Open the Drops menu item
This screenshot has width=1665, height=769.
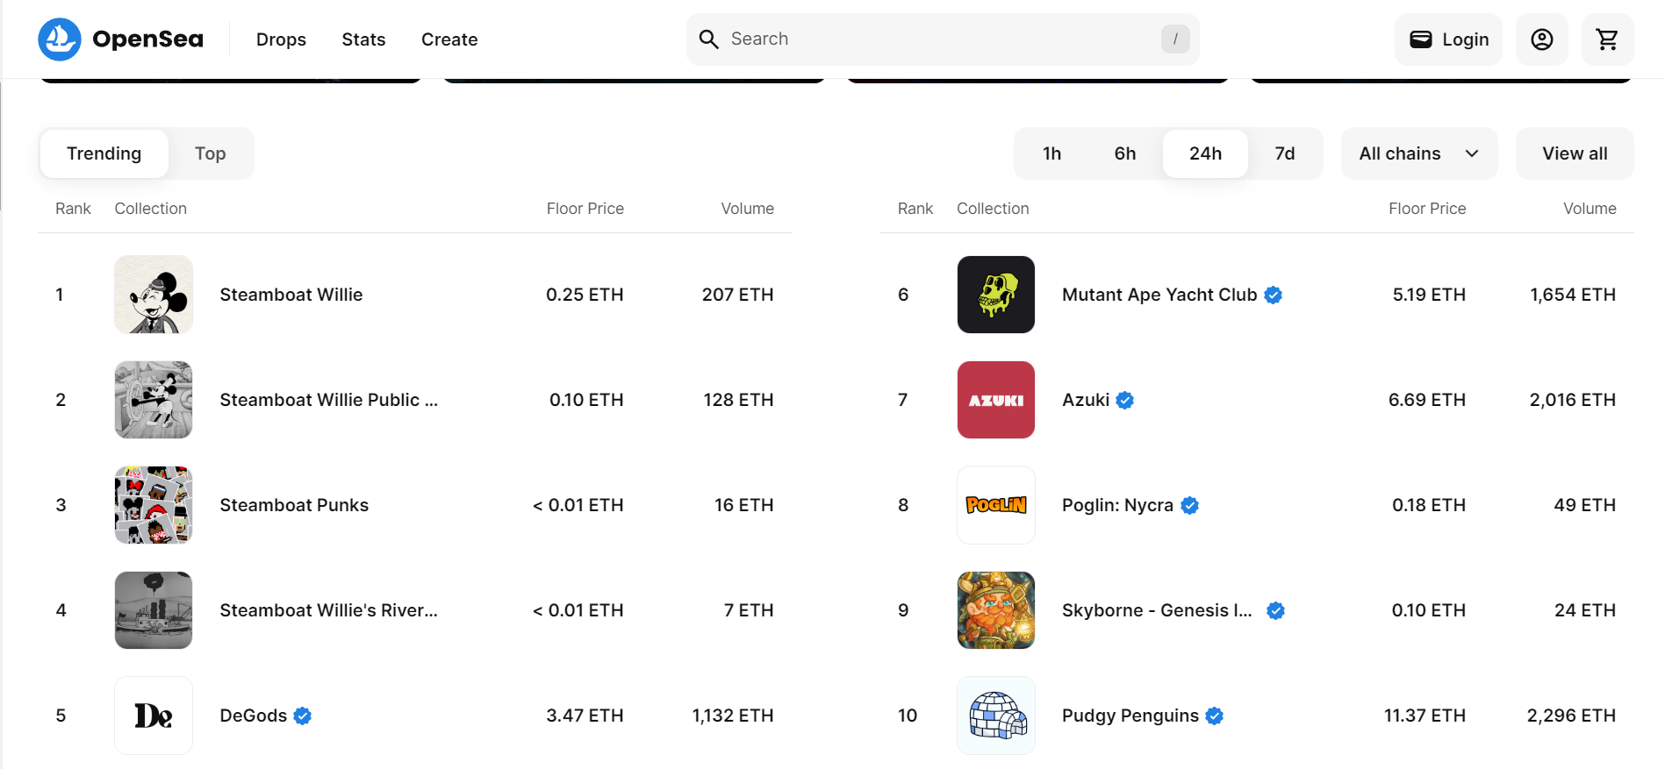point(281,39)
